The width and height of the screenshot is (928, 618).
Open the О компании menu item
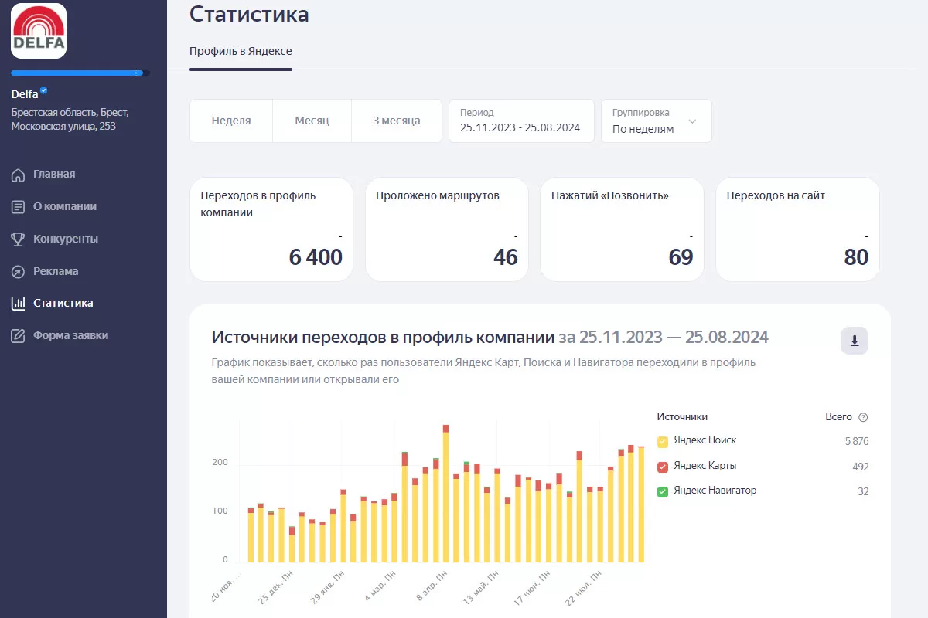[65, 207]
